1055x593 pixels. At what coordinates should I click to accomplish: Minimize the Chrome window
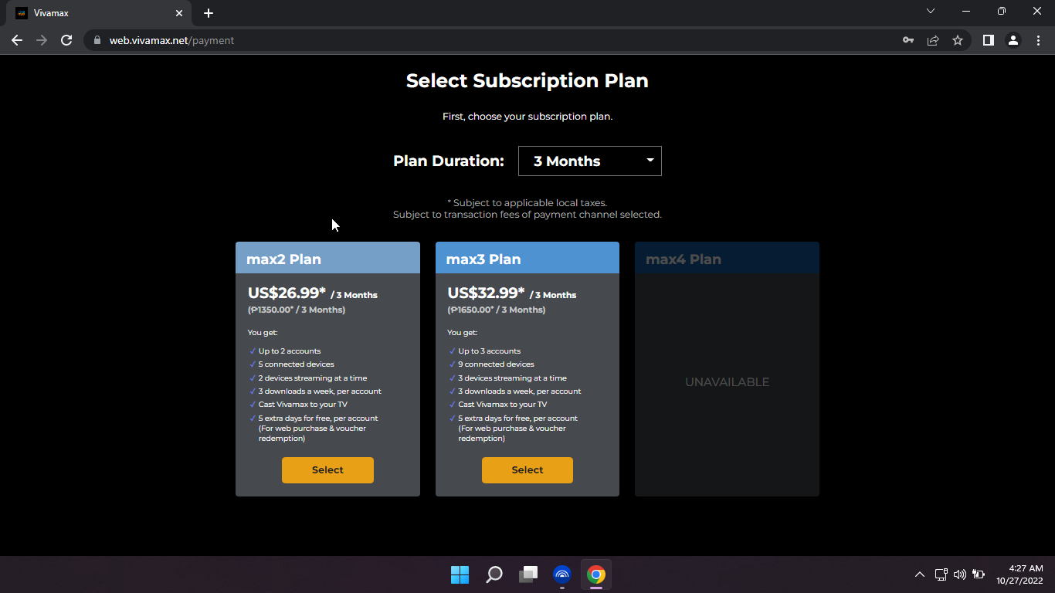(966, 11)
